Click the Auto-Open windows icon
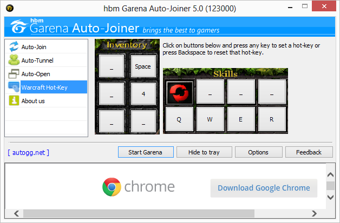Viewport: 340px width, 223px height. pos(14,74)
